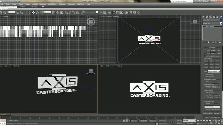Switch to the Motion command panel tab

tap(214, 17)
